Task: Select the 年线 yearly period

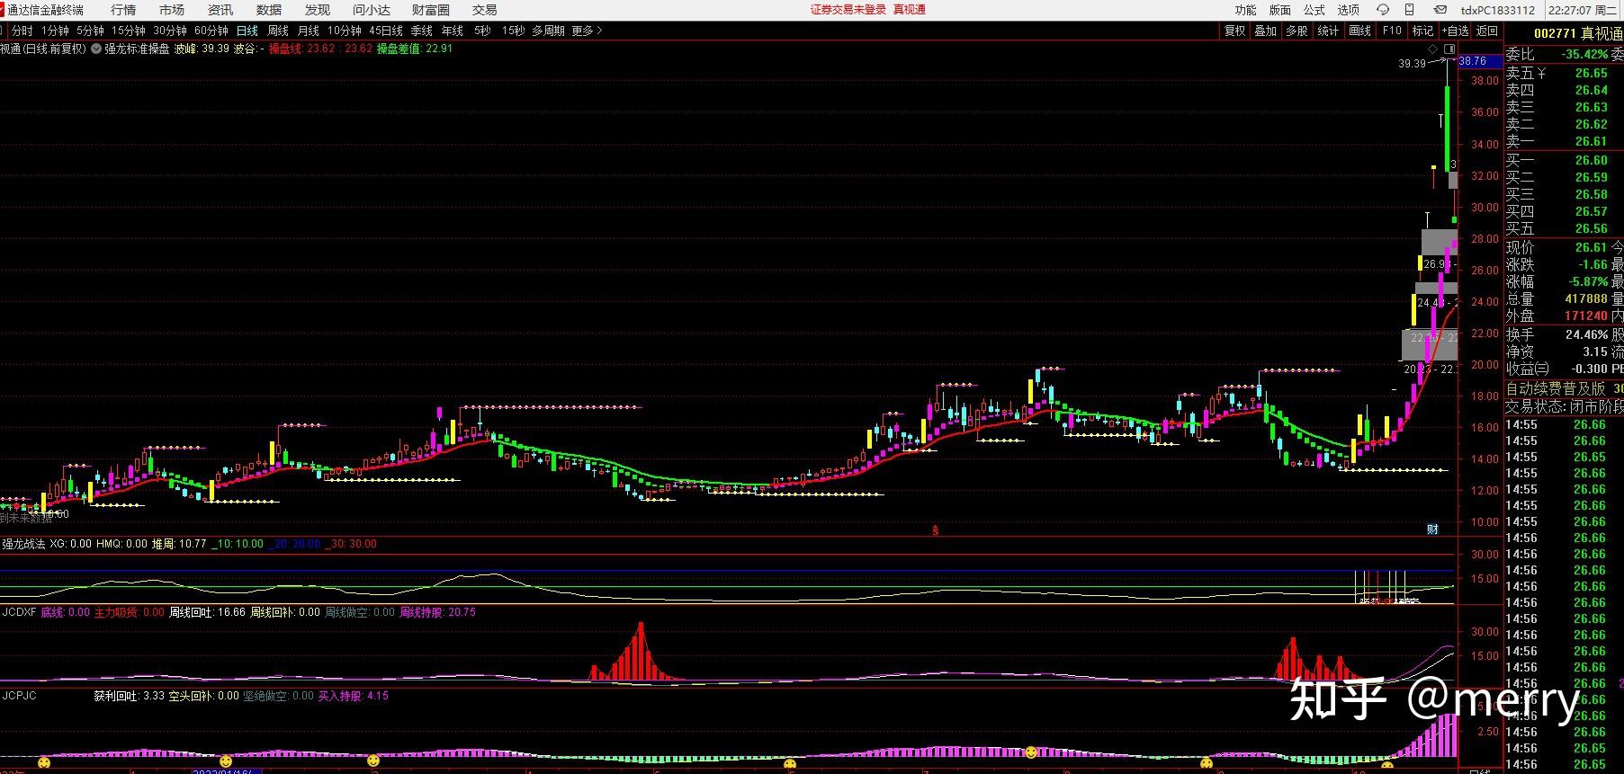Action: click(453, 31)
